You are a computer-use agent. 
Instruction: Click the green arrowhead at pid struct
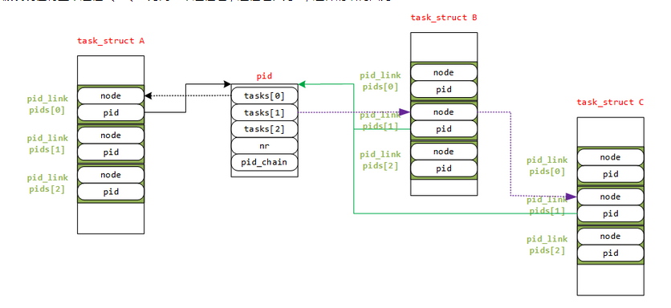tap(302, 84)
